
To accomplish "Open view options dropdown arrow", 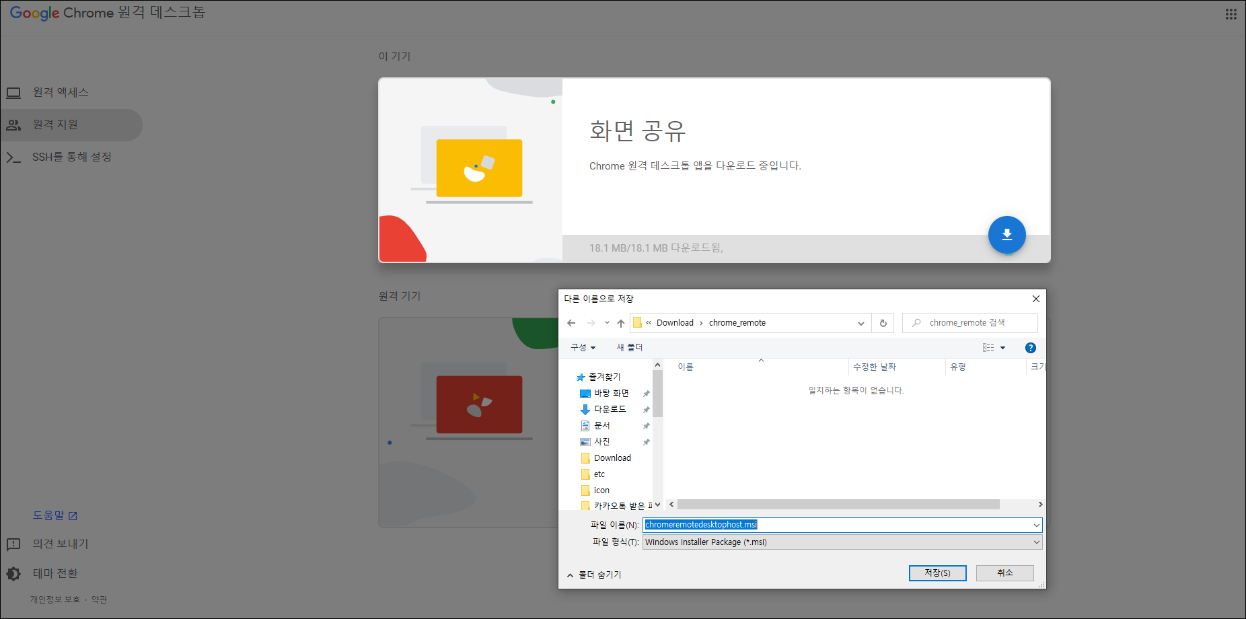I will [x=1002, y=348].
